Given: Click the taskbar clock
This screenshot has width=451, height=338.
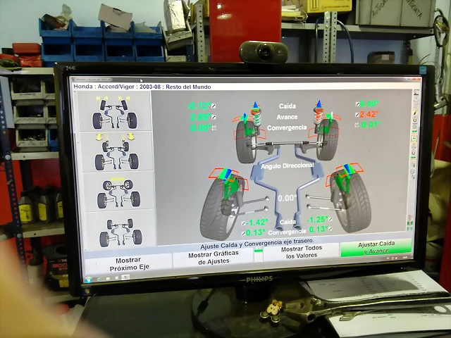Looking at the screenshot, I should 405,257.
